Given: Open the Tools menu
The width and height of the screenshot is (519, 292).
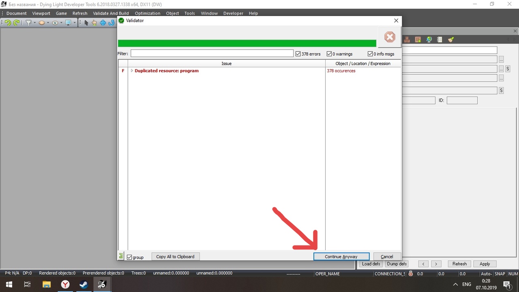Looking at the screenshot, I should click(190, 13).
